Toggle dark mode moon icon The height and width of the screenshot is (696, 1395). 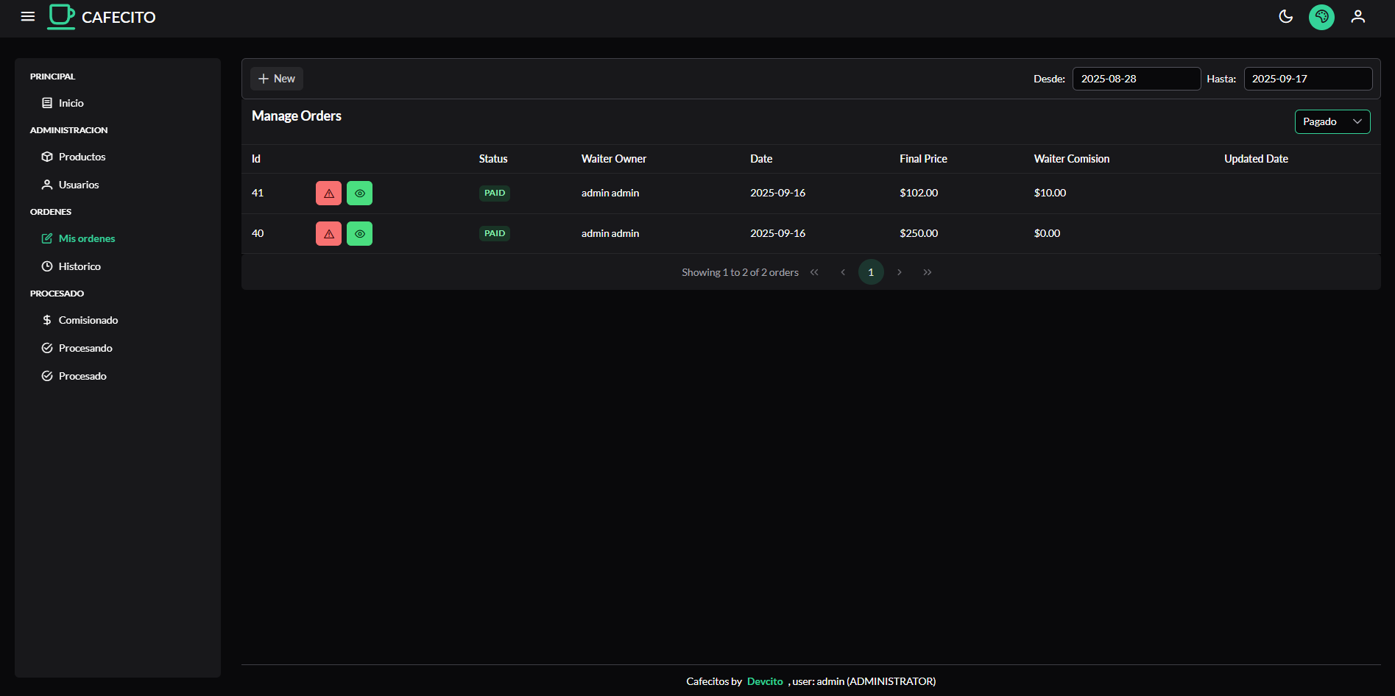tap(1285, 16)
